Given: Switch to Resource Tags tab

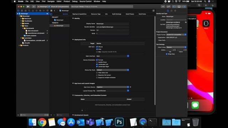Looking at the screenshot, I should (96, 14).
